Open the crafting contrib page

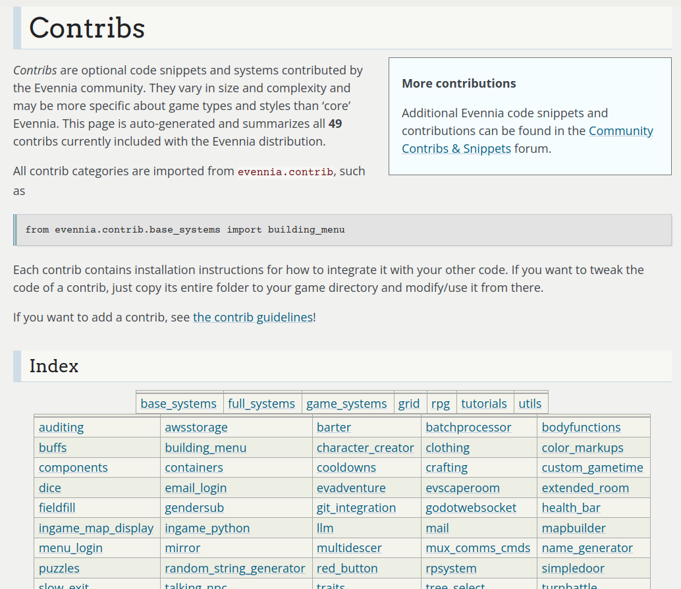coord(447,467)
